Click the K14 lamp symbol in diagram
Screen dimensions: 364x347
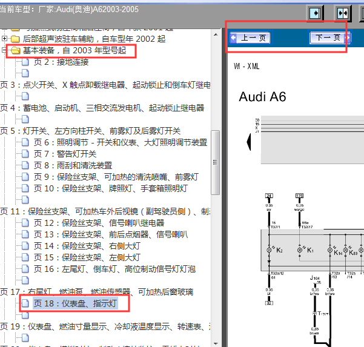pyautogui.click(x=330, y=250)
